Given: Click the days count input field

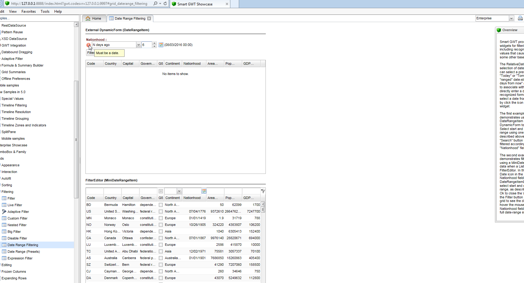Looking at the screenshot, I should click(x=147, y=45).
